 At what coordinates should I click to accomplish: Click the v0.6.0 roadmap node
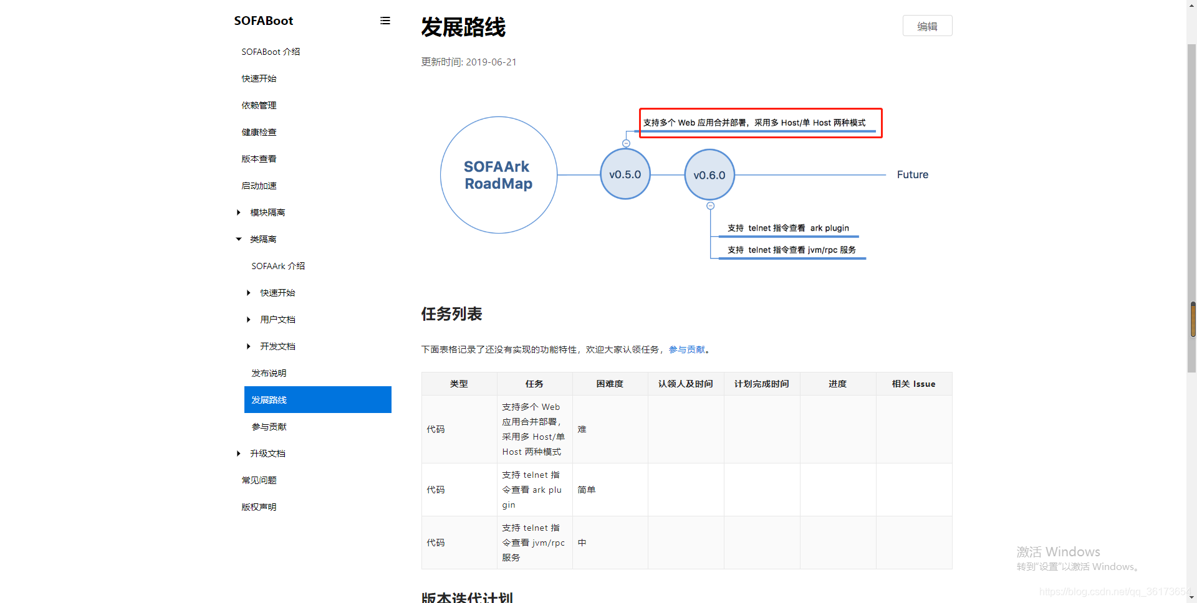tap(709, 175)
